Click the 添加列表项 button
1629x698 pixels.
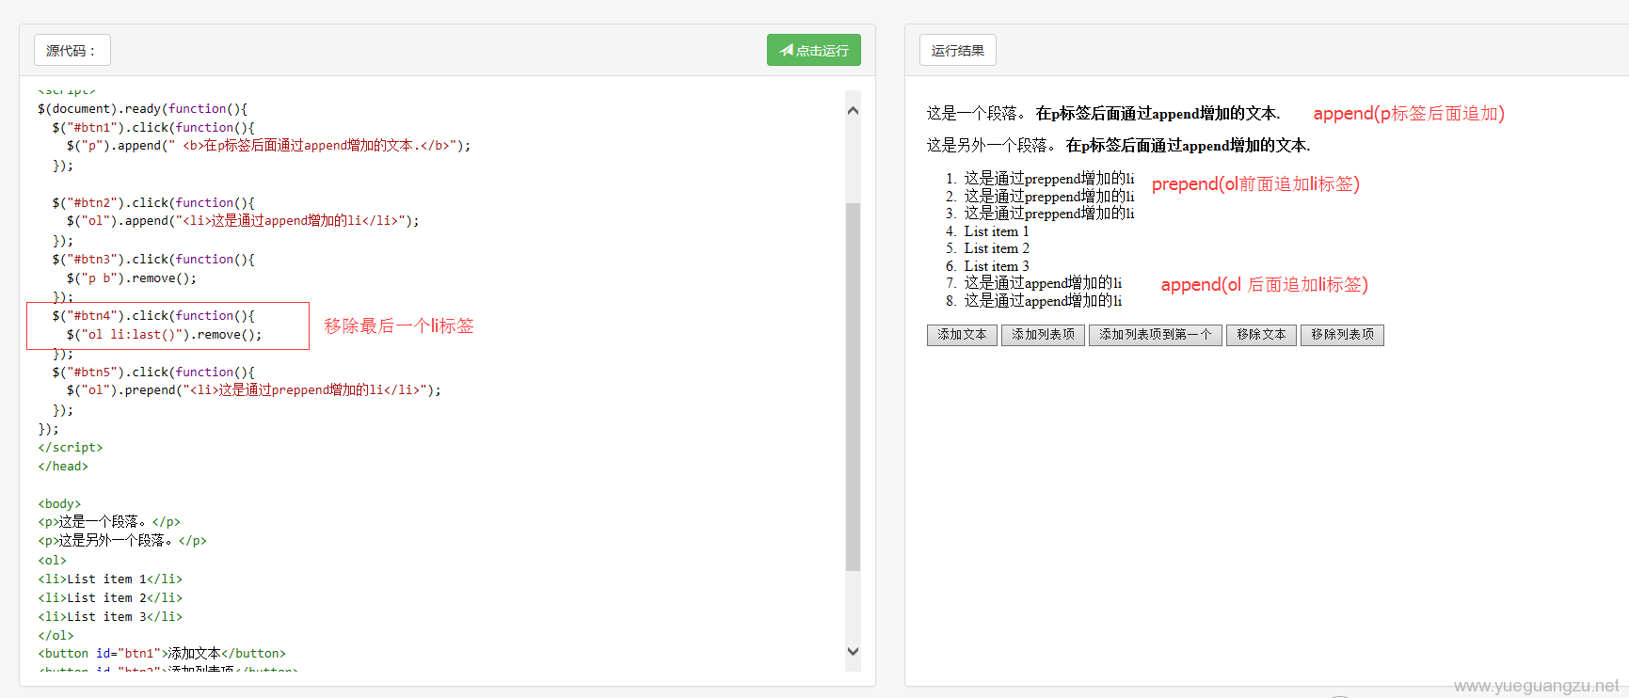click(1043, 335)
